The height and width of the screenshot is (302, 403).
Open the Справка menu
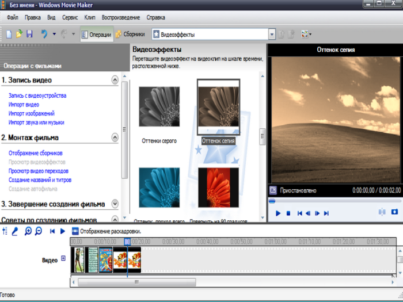point(156,17)
